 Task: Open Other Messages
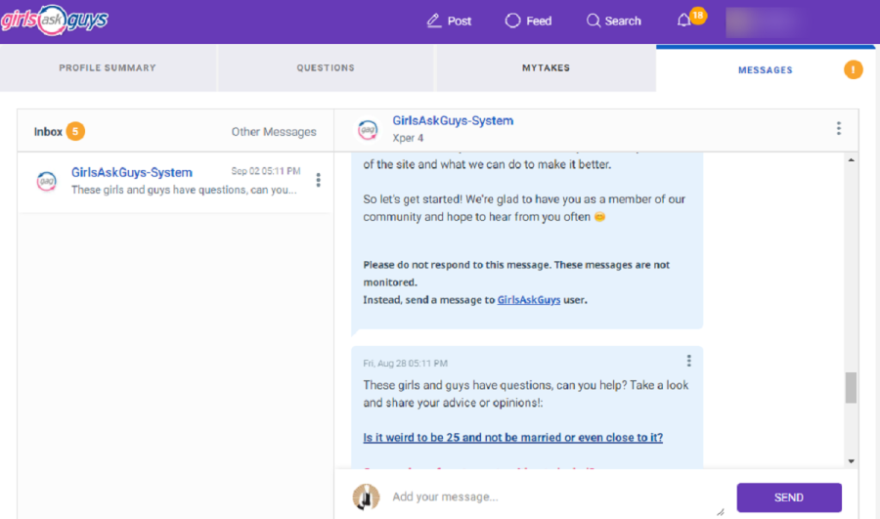(x=274, y=132)
